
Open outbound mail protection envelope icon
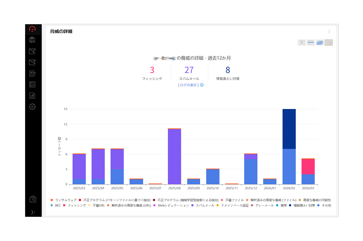[x=32, y=63]
